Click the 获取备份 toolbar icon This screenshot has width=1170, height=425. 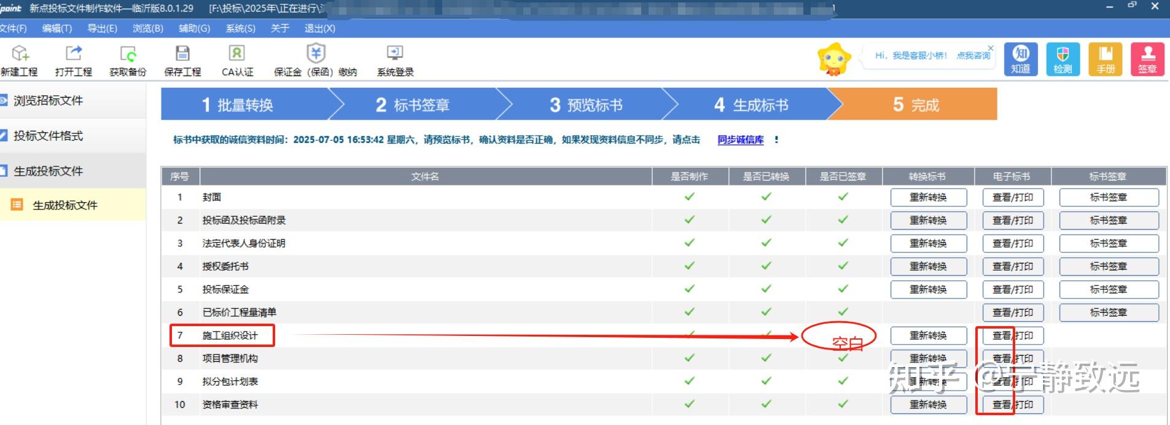tap(128, 60)
